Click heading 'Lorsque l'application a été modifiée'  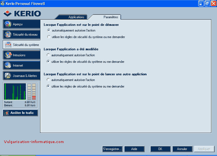(71, 49)
